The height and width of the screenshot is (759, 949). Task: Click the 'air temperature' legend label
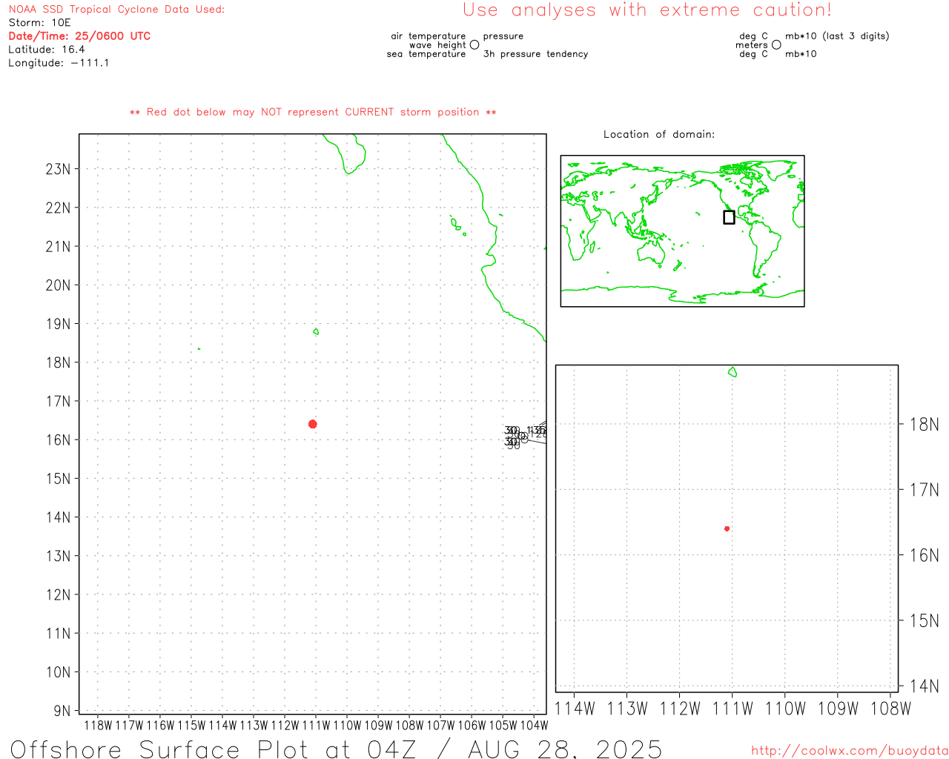[x=429, y=36]
